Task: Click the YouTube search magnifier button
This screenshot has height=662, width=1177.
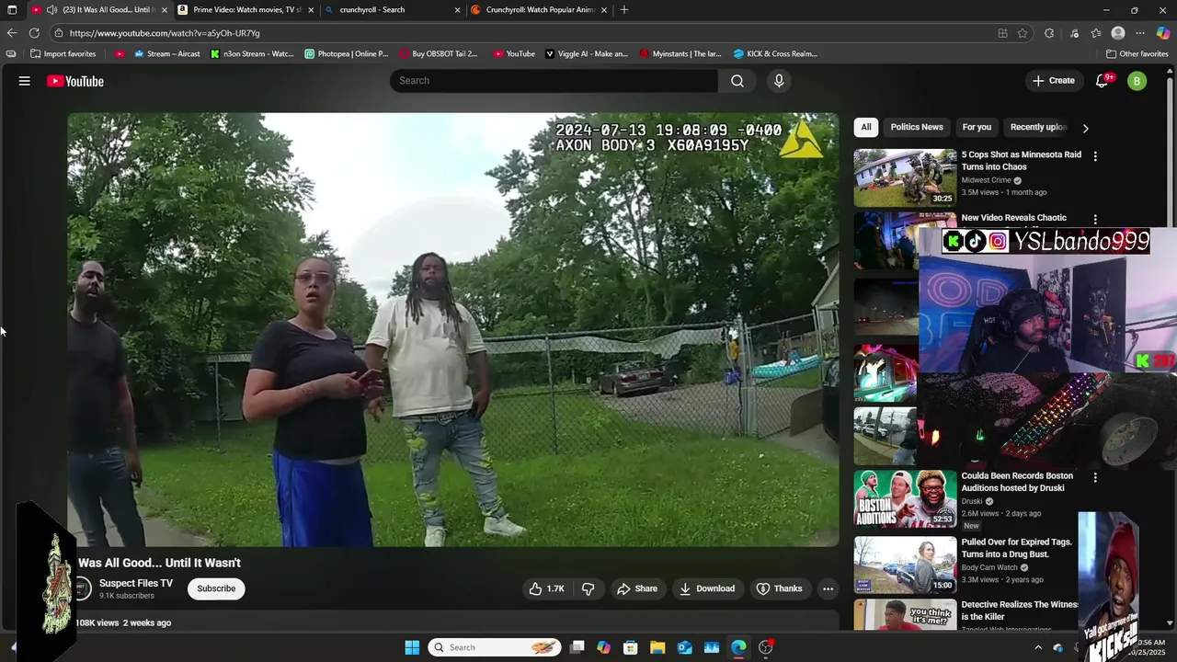Action: 737,81
